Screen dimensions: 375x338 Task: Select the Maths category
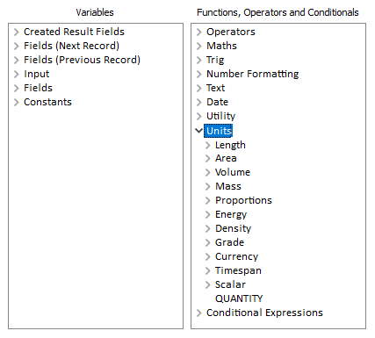point(221,46)
